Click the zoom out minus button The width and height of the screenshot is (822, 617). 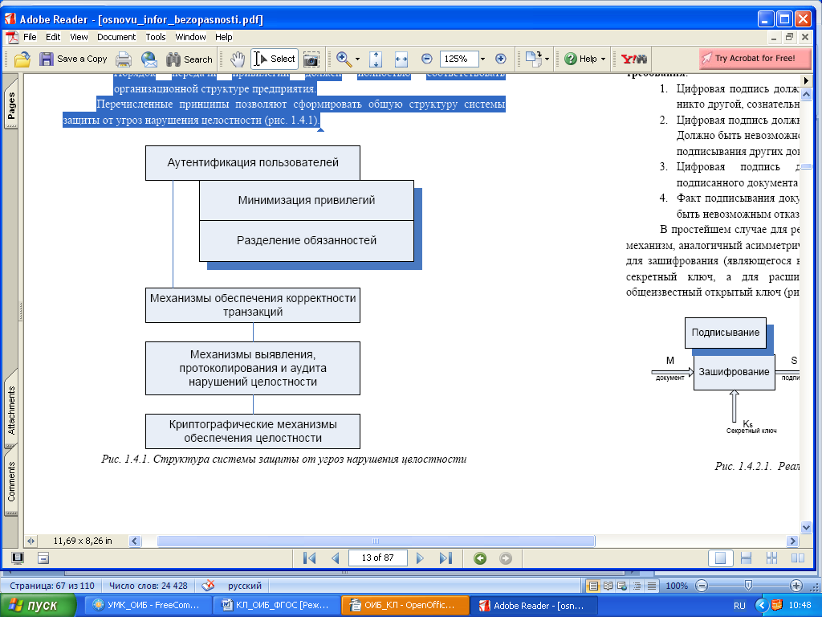(427, 59)
